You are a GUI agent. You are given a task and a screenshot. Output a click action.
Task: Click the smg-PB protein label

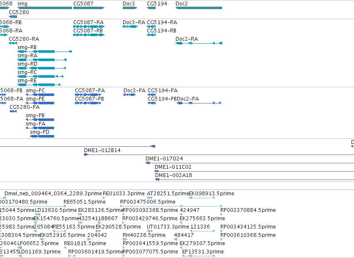tap(35, 115)
